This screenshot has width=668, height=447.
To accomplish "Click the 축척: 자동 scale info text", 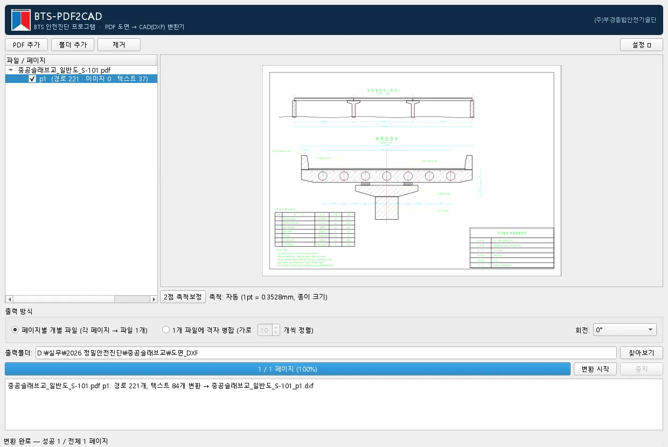I will point(268,297).
